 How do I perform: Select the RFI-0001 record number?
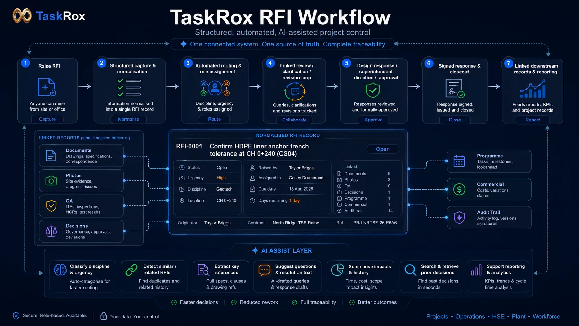[x=189, y=146]
